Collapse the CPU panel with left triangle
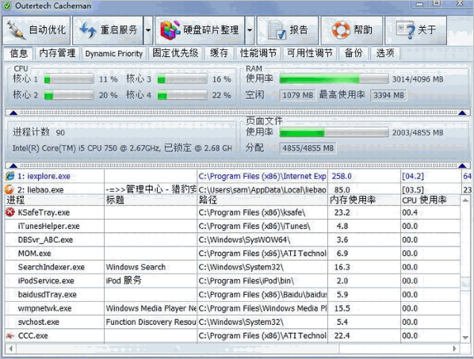The width and height of the screenshot is (474, 359). (x=13, y=113)
